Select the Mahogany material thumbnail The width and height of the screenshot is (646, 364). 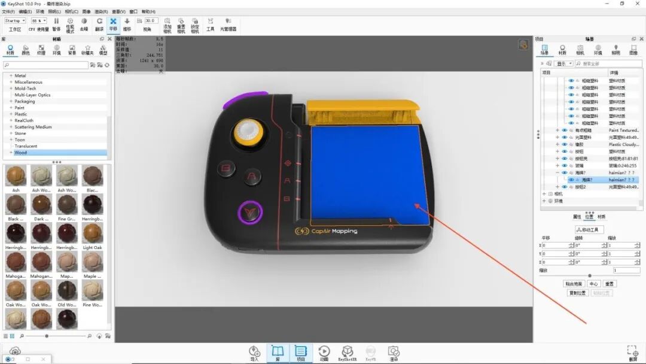(16, 262)
